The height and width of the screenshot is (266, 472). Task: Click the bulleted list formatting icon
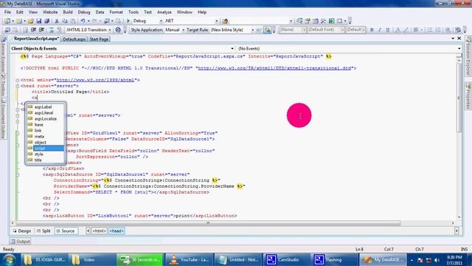click(430, 30)
